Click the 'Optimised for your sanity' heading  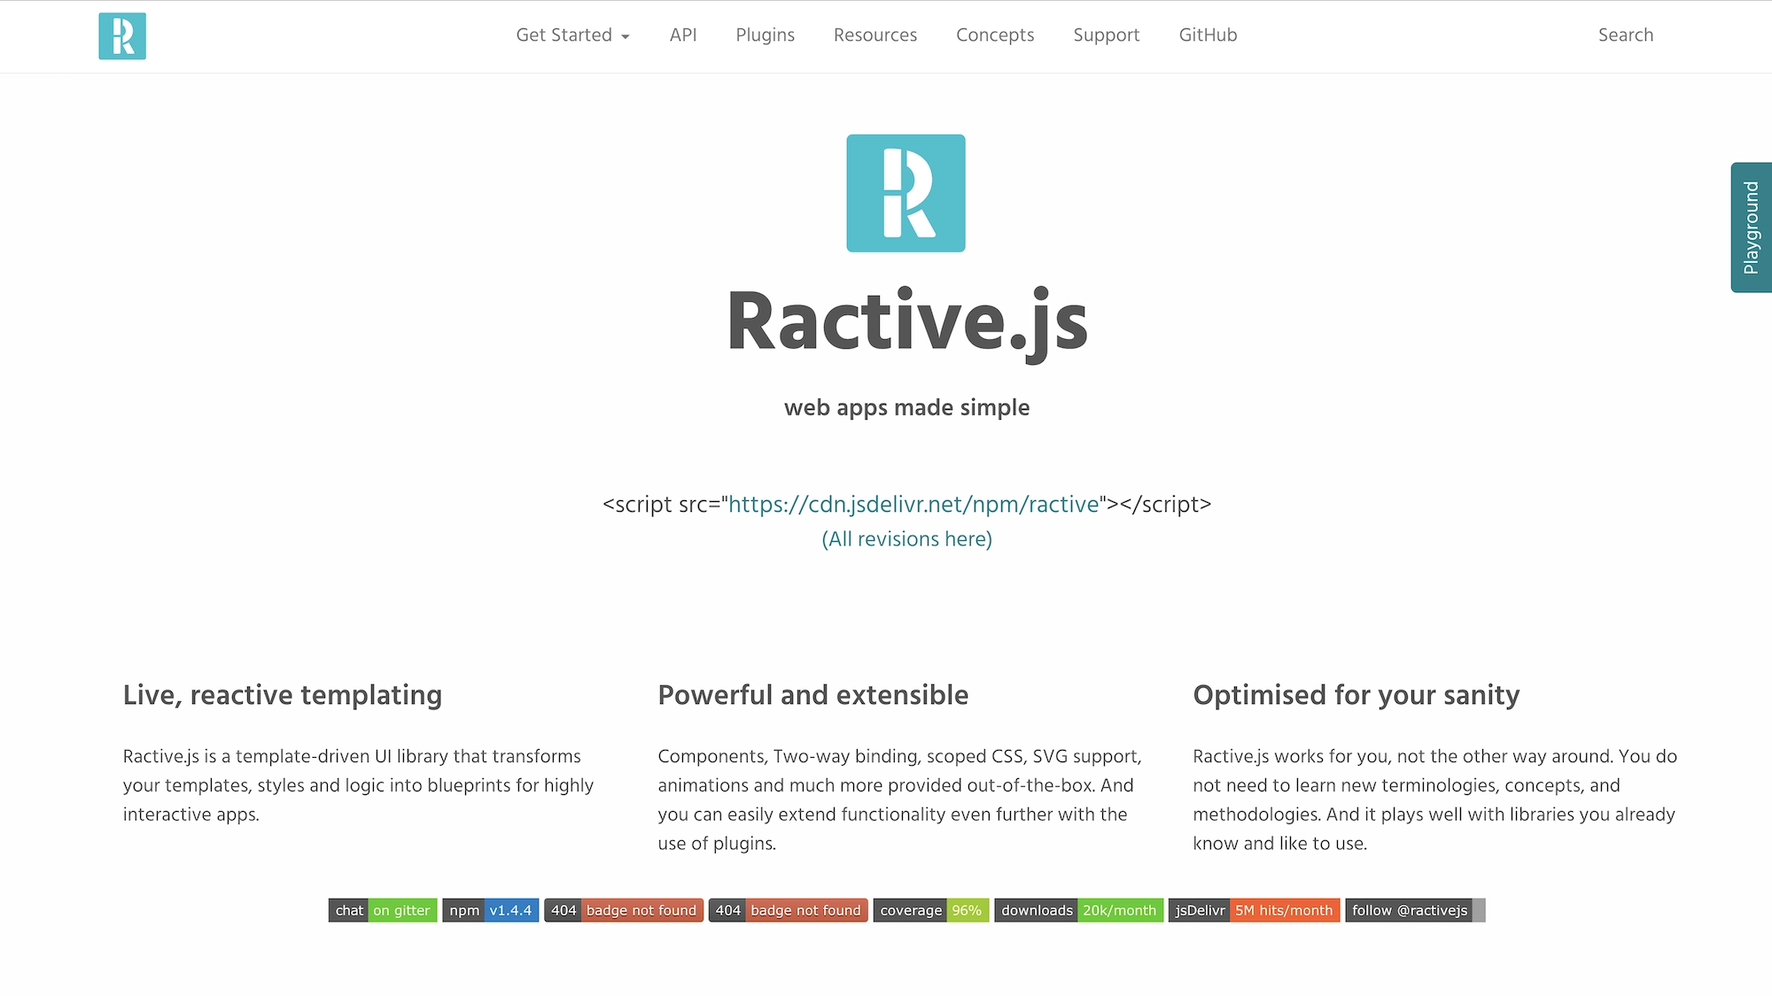point(1356,696)
